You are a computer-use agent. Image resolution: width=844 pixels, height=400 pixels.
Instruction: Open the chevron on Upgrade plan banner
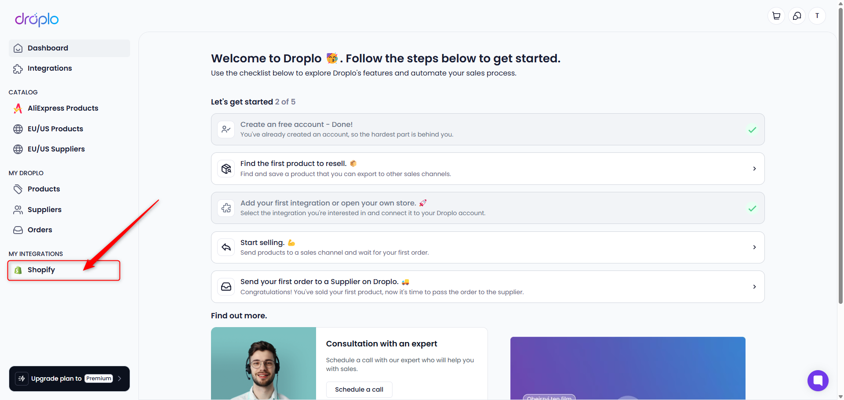[x=120, y=378]
